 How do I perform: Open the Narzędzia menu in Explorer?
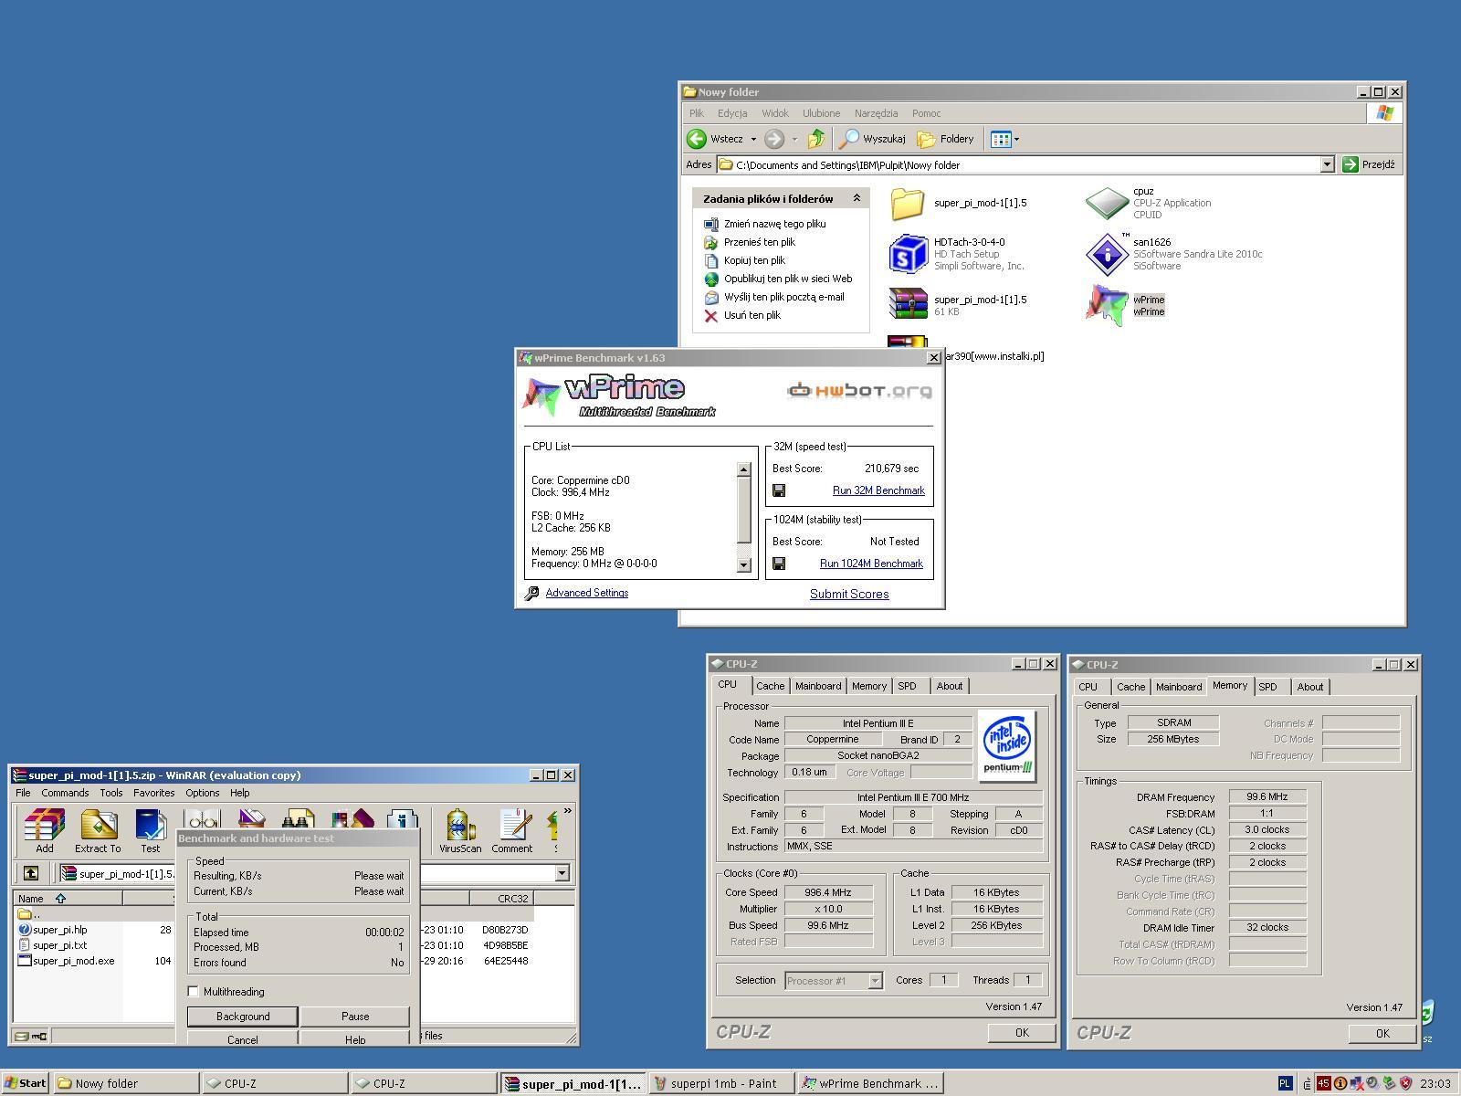pos(876,113)
